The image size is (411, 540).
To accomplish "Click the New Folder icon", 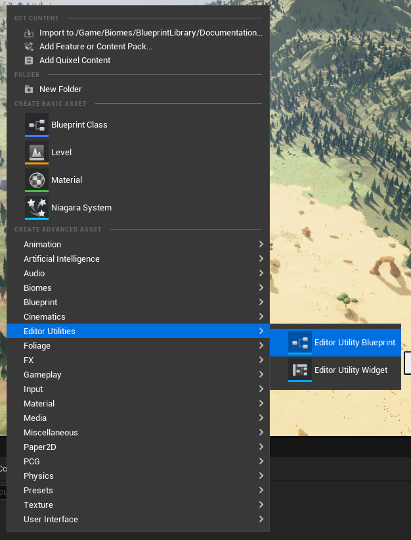I will tap(29, 89).
